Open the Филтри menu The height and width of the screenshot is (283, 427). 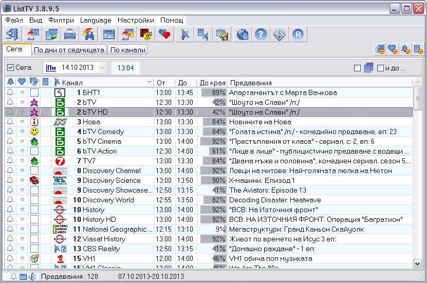61,20
